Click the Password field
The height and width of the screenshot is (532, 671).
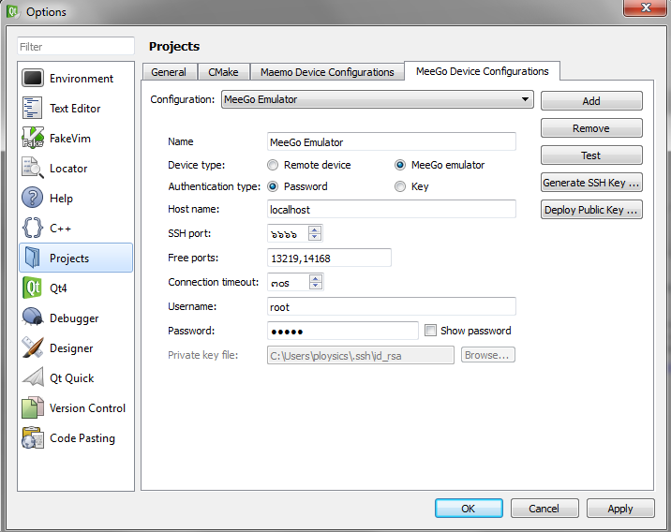coord(343,331)
